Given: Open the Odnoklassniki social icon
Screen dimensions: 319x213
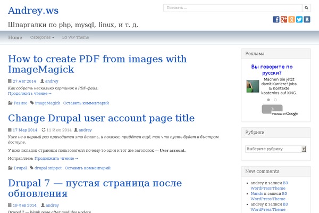Looking at the screenshot, I should [x=291, y=20].
